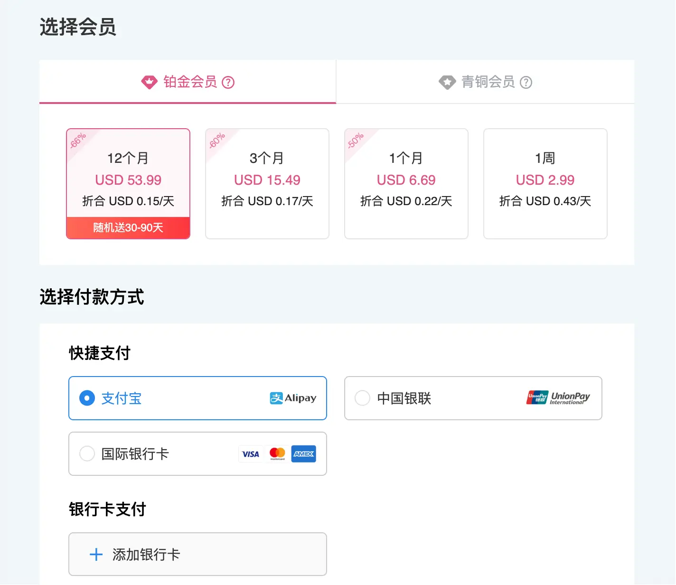The width and height of the screenshot is (676, 585).
Task: Switch to the 青铜会员 tab
Action: [485, 82]
